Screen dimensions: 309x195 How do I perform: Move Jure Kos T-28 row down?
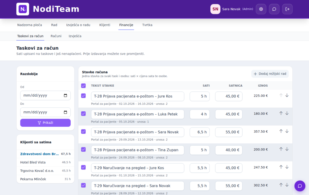click(x=287, y=95)
